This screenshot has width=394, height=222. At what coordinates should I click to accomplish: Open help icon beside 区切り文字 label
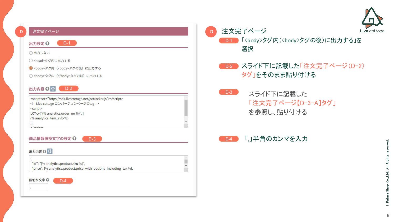coord(48,180)
